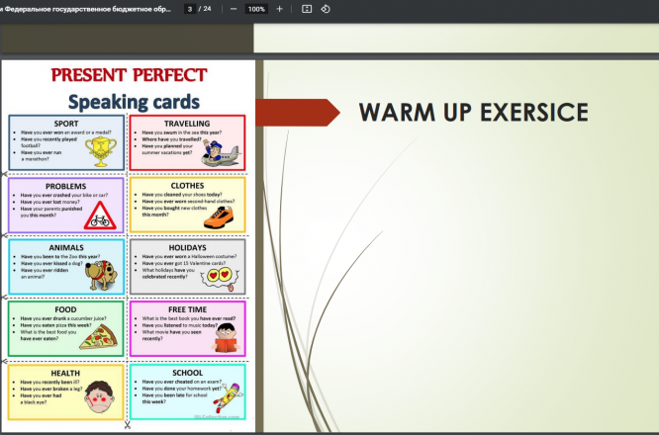Click 'Have you ever cheated on an exam?' line
This screenshot has height=435, width=659.
point(181,382)
